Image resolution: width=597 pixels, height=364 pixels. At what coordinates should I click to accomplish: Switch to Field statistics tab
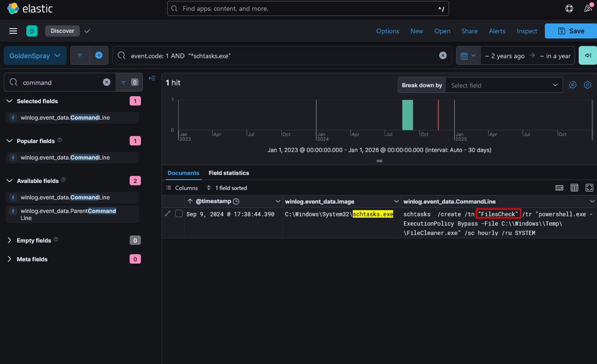[229, 173]
